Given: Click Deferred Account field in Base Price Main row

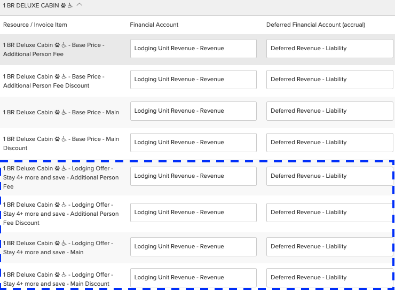Looking at the screenshot, I should tap(329, 111).
